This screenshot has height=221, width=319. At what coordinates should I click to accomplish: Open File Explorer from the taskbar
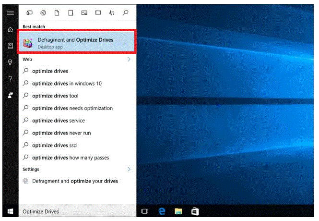click(x=178, y=211)
